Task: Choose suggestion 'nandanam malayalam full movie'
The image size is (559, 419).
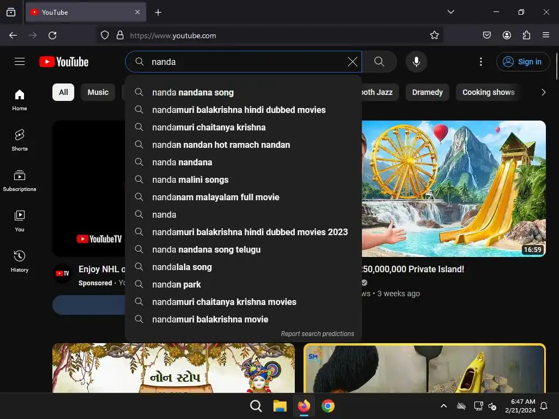Action: tap(243, 197)
